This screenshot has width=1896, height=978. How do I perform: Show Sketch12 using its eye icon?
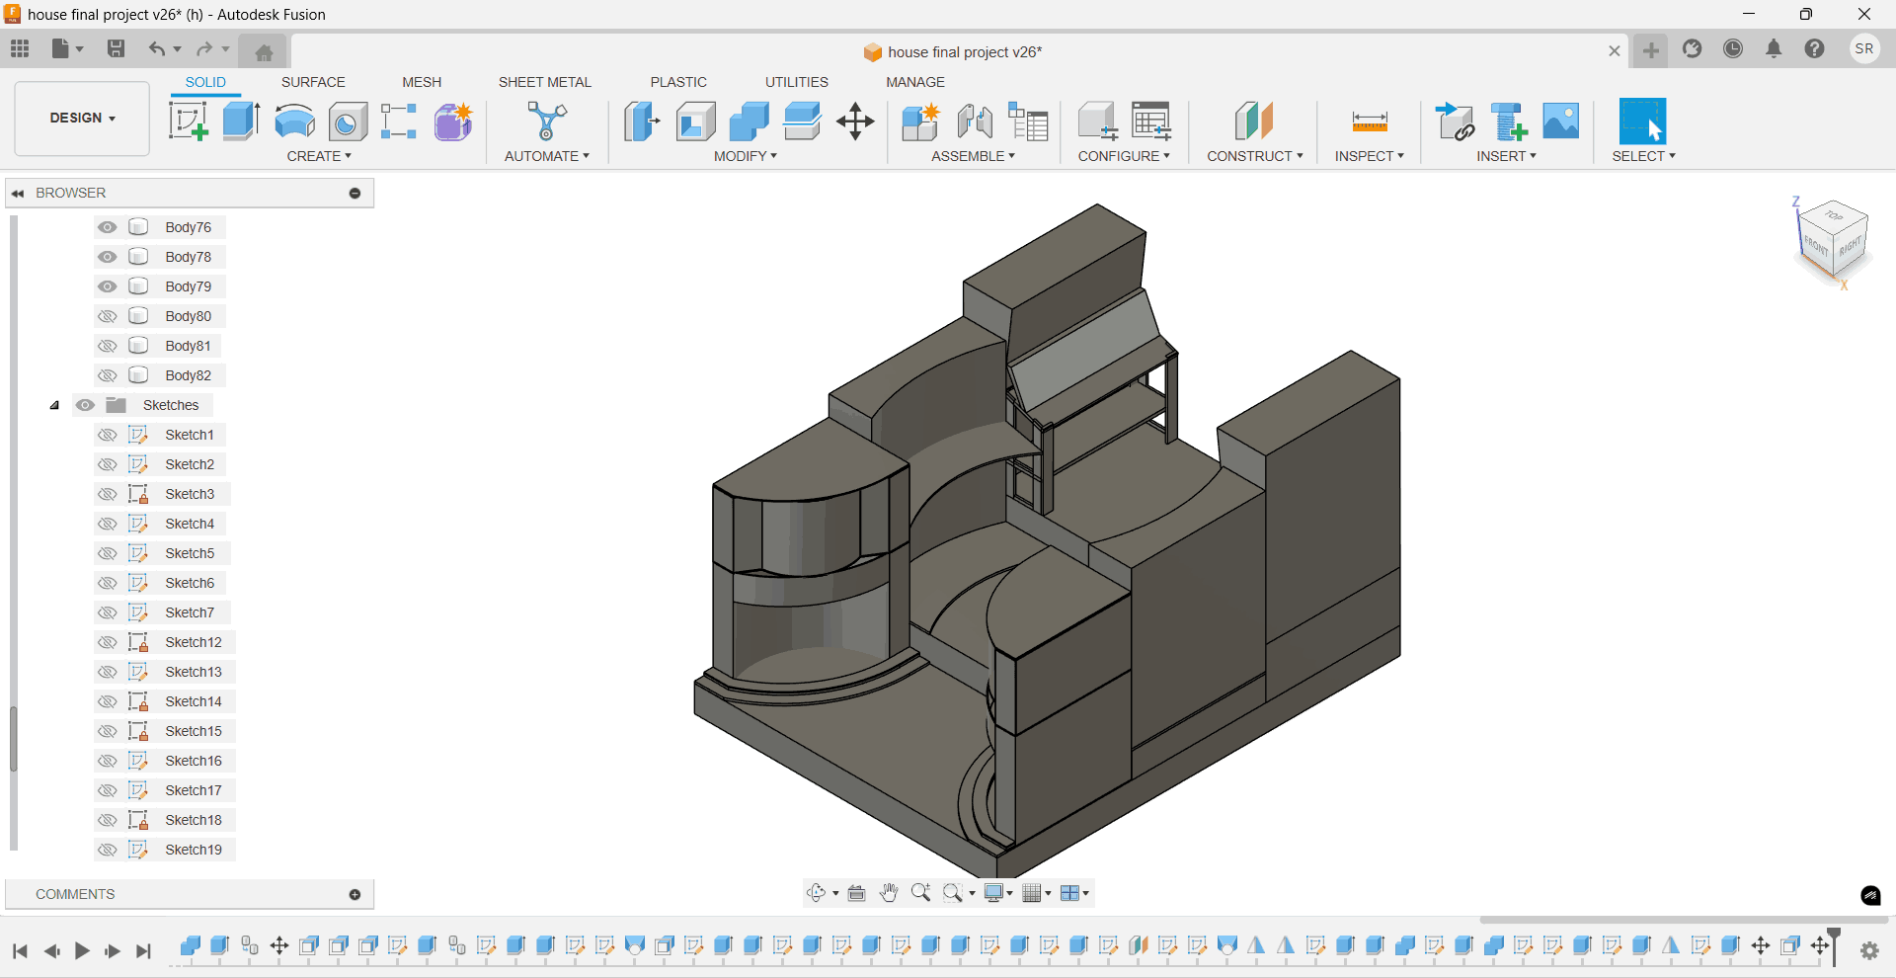point(108,642)
